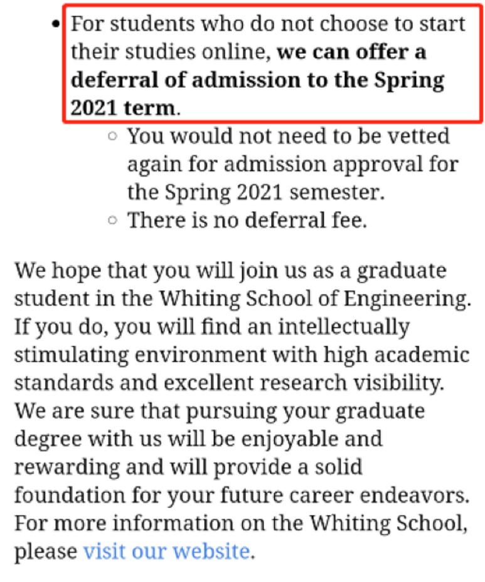
Task: Click the words "For more information"
Action: [124, 523]
